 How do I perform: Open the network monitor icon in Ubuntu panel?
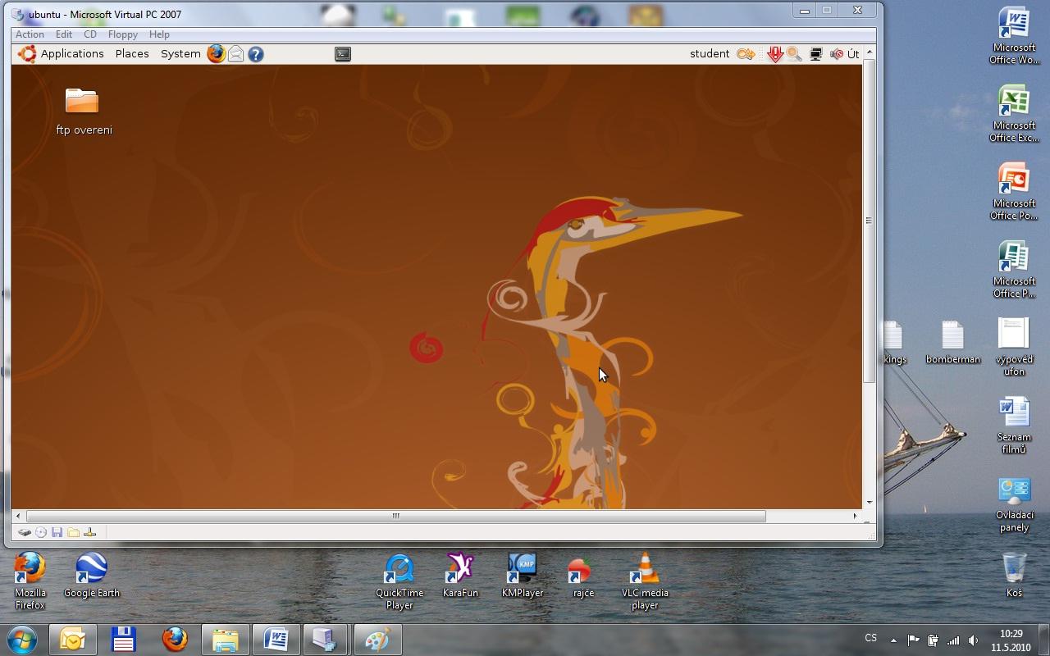click(x=816, y=54)
